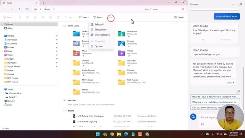Open the New item dropdown
This screenshot has height=138, width=245.
click(8, 17)
